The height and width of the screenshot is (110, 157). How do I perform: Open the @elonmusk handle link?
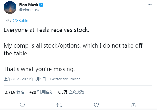coord(30,10)
